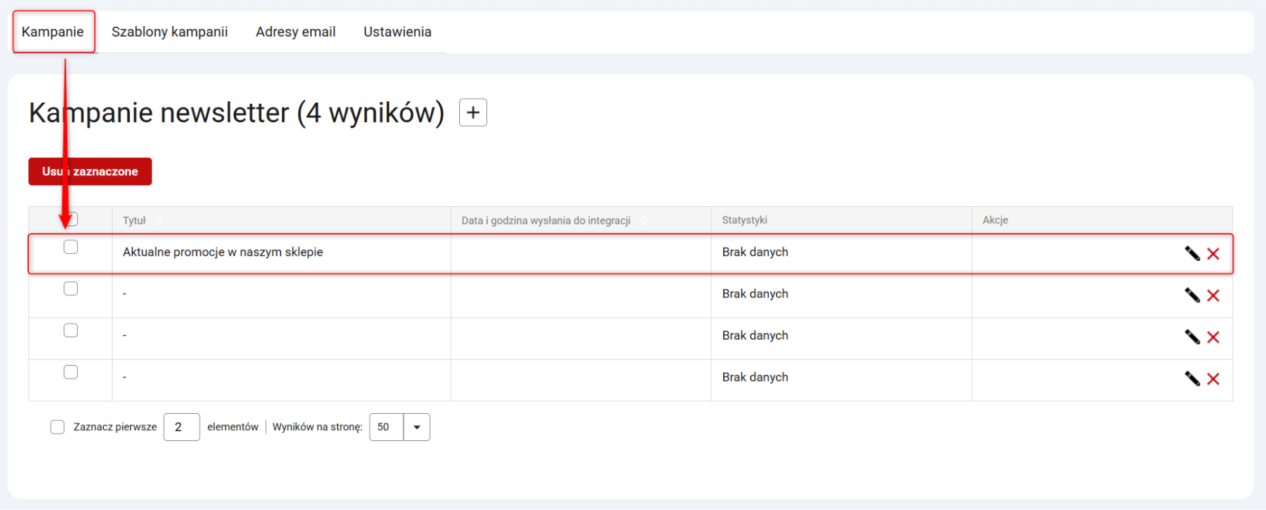Select the second campaign row checkbox

click(x=71, y=289)
